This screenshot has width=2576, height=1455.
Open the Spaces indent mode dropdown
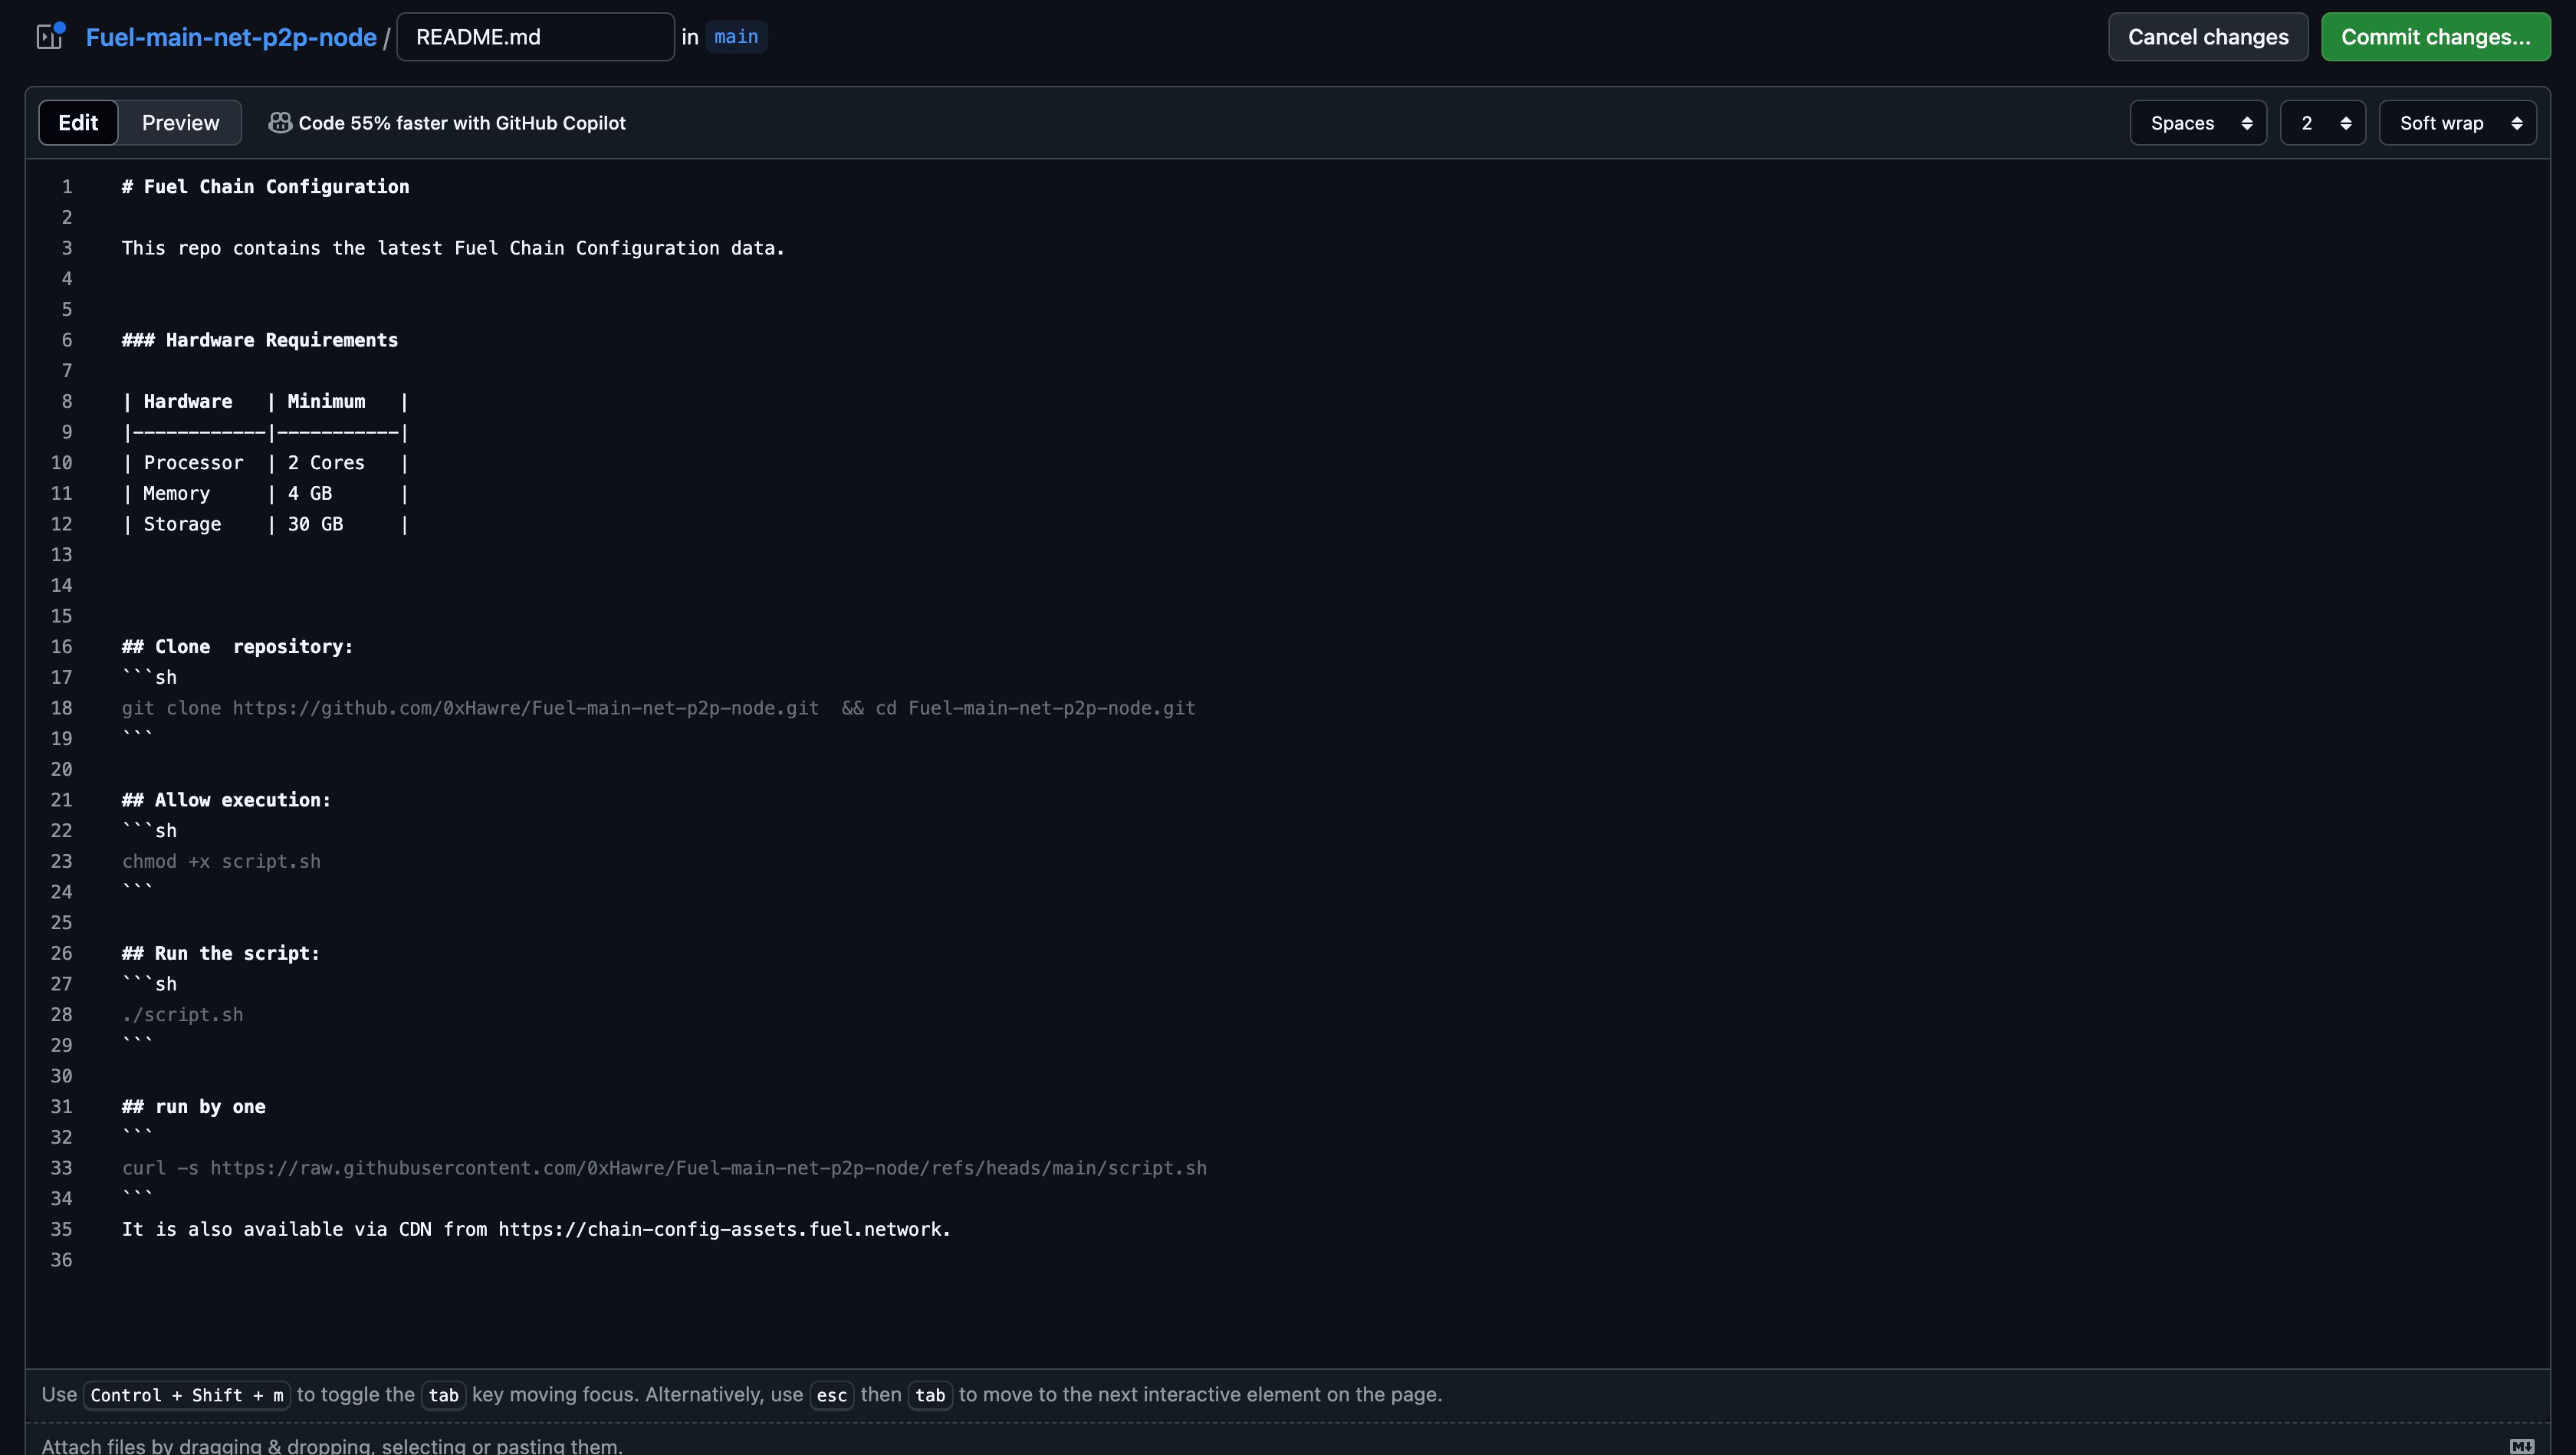click(2198, 123)
